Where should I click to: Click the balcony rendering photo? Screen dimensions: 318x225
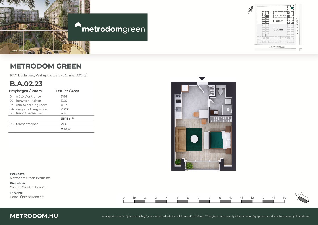point(45,27)
